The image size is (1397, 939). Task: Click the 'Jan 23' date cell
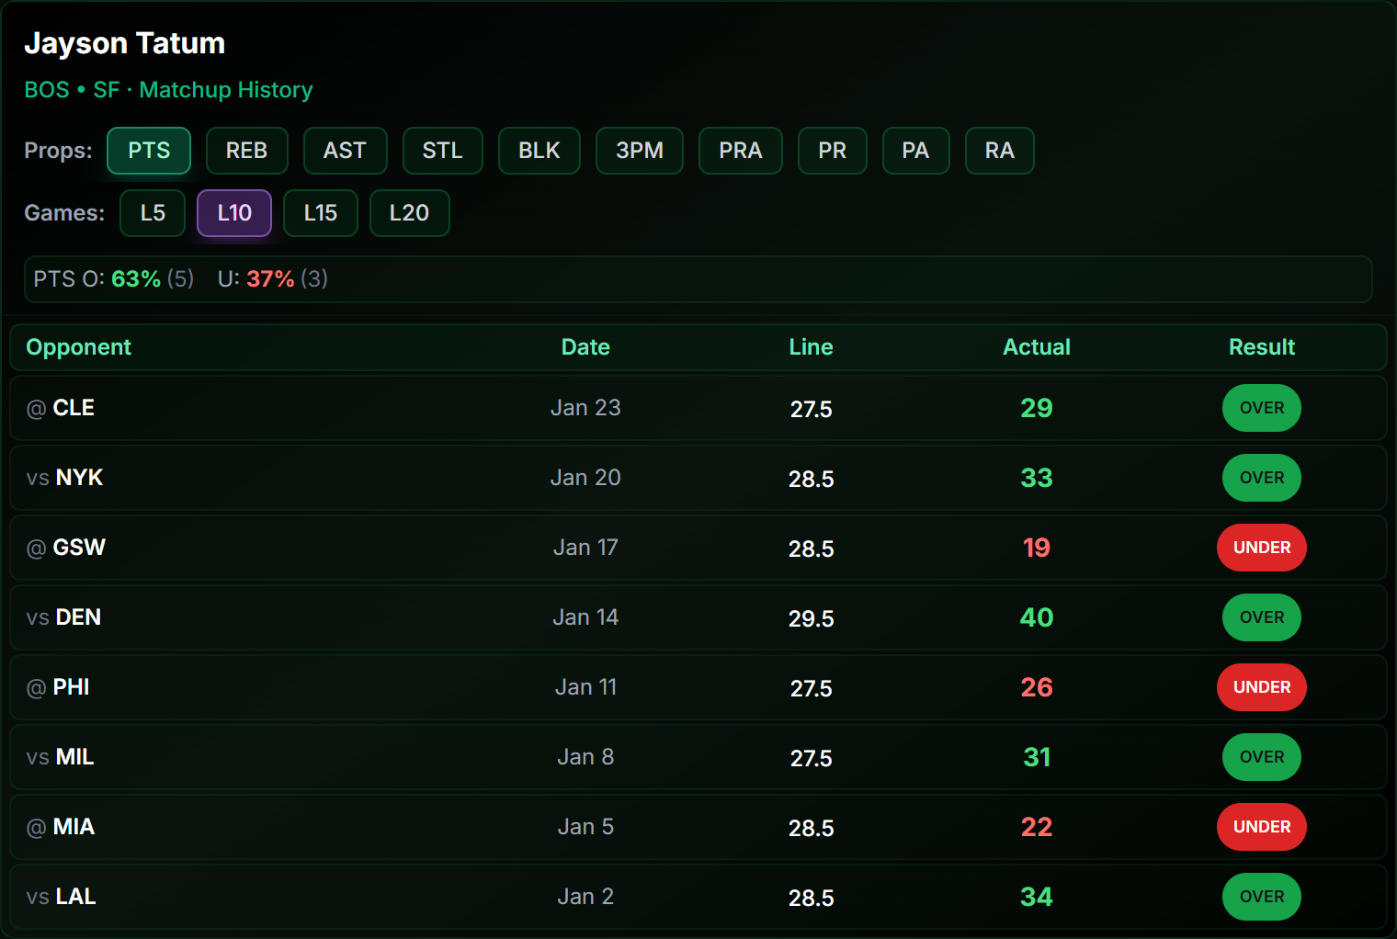click(x=585, y=408)
